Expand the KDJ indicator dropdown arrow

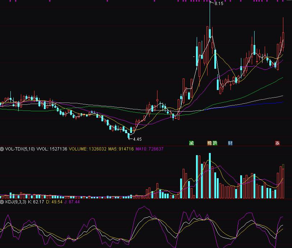pyautogui.click(x=2, y=202)
